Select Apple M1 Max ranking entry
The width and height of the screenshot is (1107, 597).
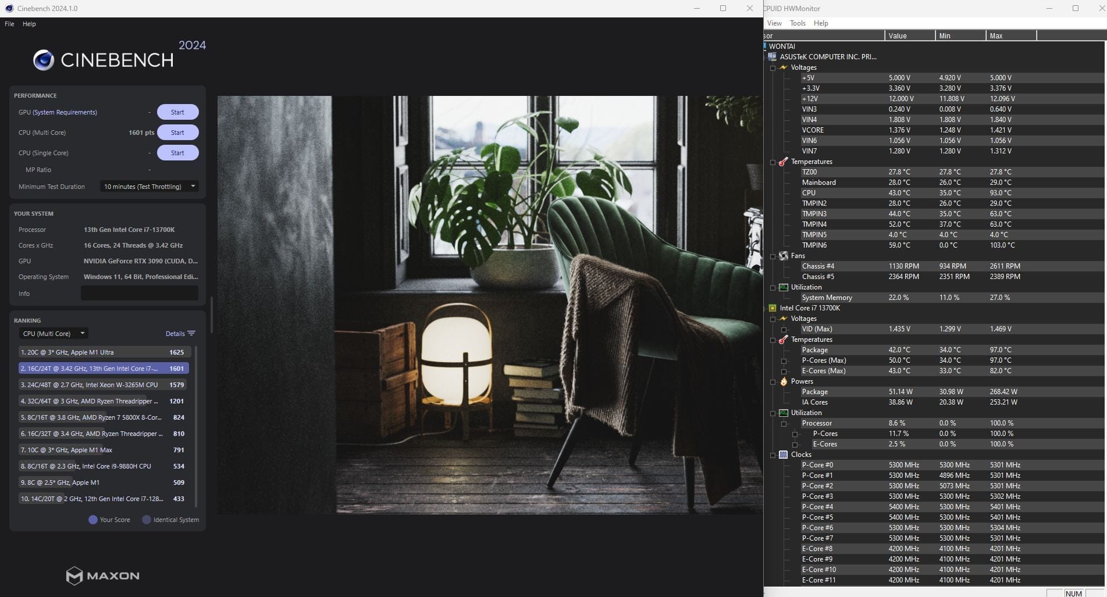pos(104,450)
